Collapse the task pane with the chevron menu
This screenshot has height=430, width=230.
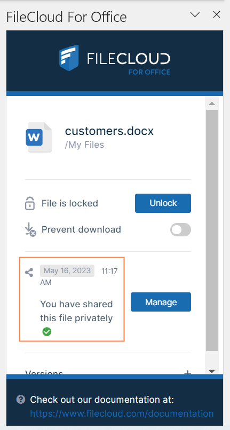pyautogui.click(x=195, y=15)
